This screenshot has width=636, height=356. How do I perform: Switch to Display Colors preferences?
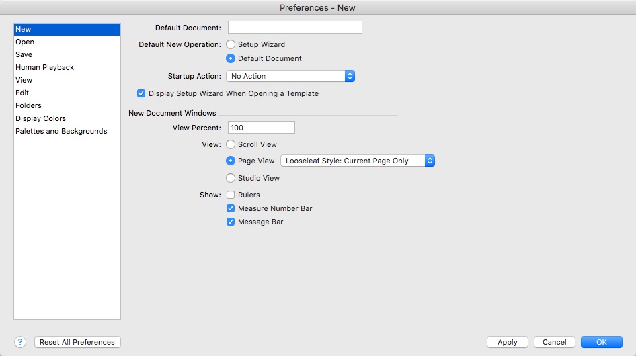pos(41,118)
